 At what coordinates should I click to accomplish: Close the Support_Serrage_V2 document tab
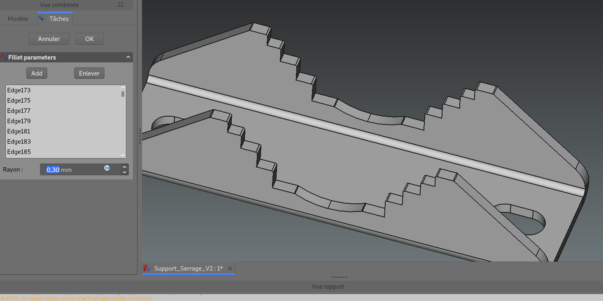click(x=230, y=269)
